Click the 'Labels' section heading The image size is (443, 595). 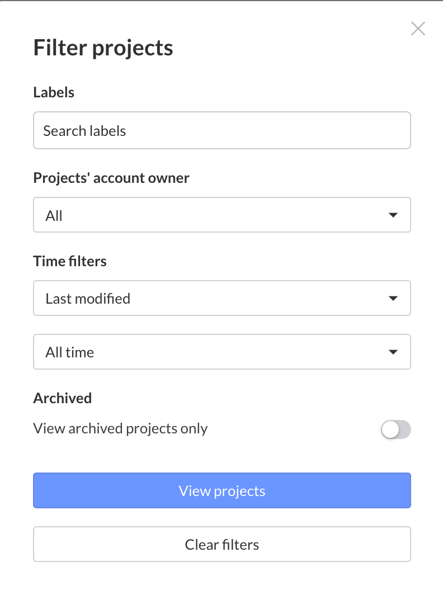(x=54, y=92)
